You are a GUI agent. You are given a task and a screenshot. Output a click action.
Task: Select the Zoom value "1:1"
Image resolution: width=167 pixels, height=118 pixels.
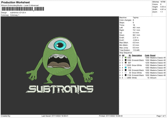tap(161, 12)
